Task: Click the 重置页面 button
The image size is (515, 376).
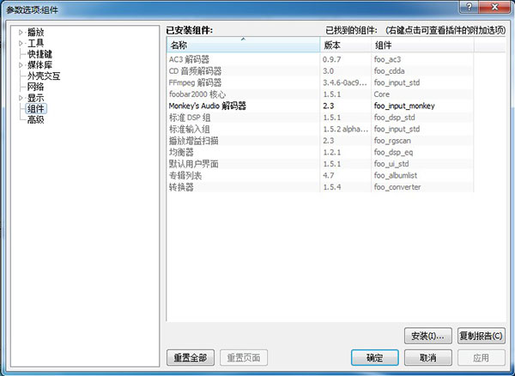Action: 244,357
